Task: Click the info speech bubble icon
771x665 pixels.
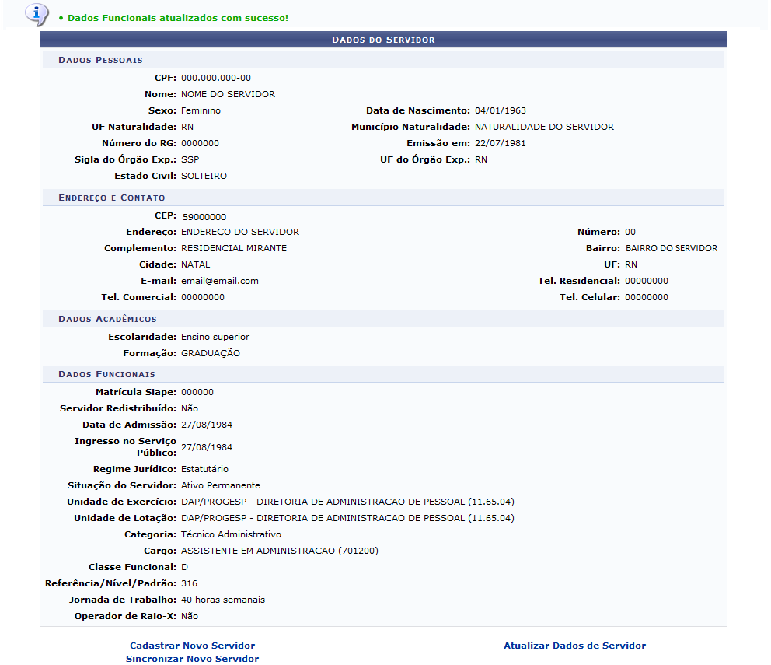Action: [37, 13]
